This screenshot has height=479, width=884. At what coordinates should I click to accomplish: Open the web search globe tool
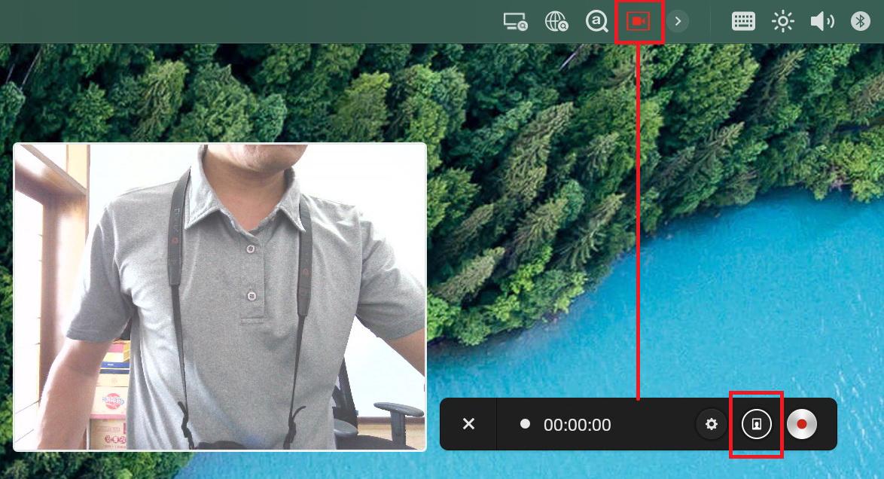(556, 21)
